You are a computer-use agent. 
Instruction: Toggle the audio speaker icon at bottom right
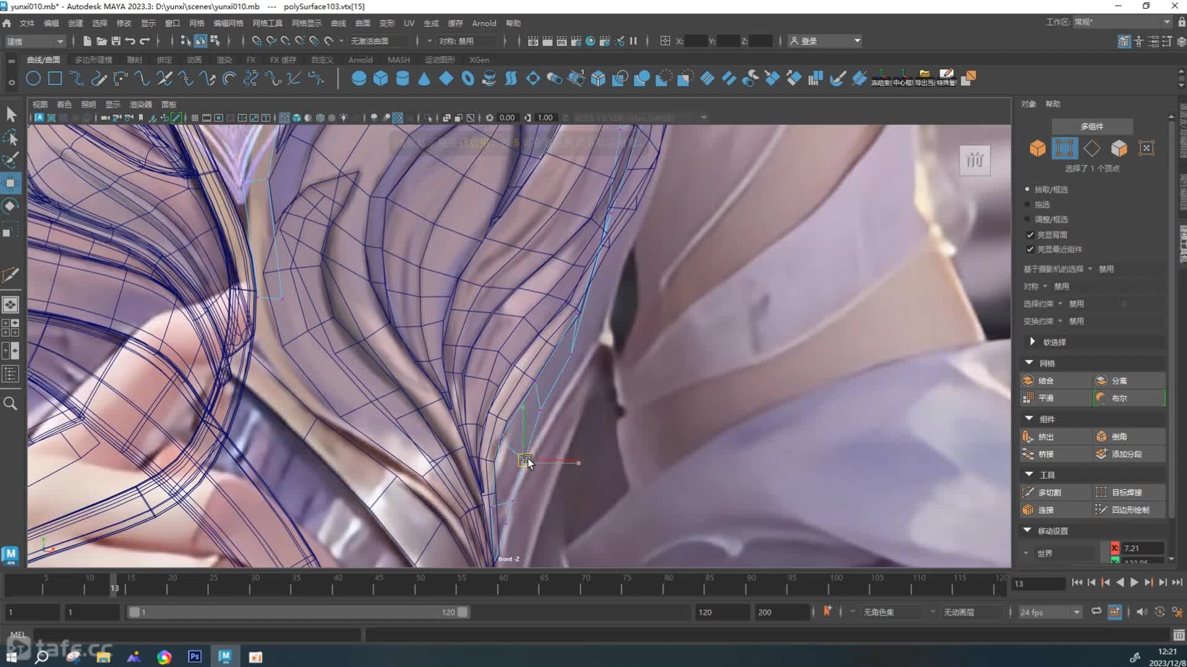click(x=1141, y=611)
